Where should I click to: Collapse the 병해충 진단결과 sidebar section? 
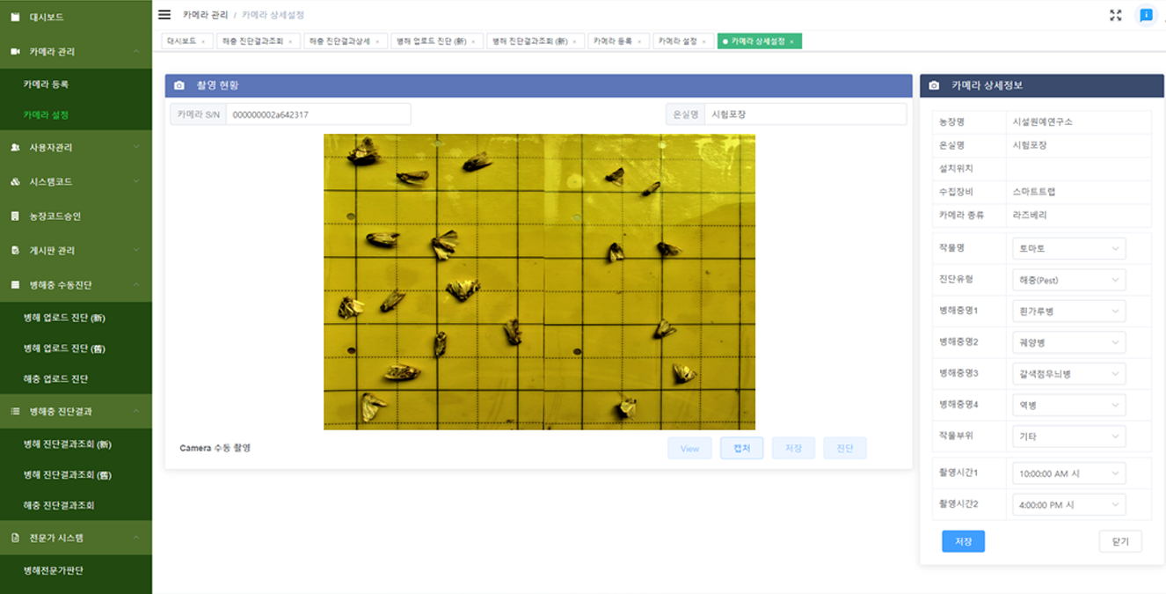point(136,411)
